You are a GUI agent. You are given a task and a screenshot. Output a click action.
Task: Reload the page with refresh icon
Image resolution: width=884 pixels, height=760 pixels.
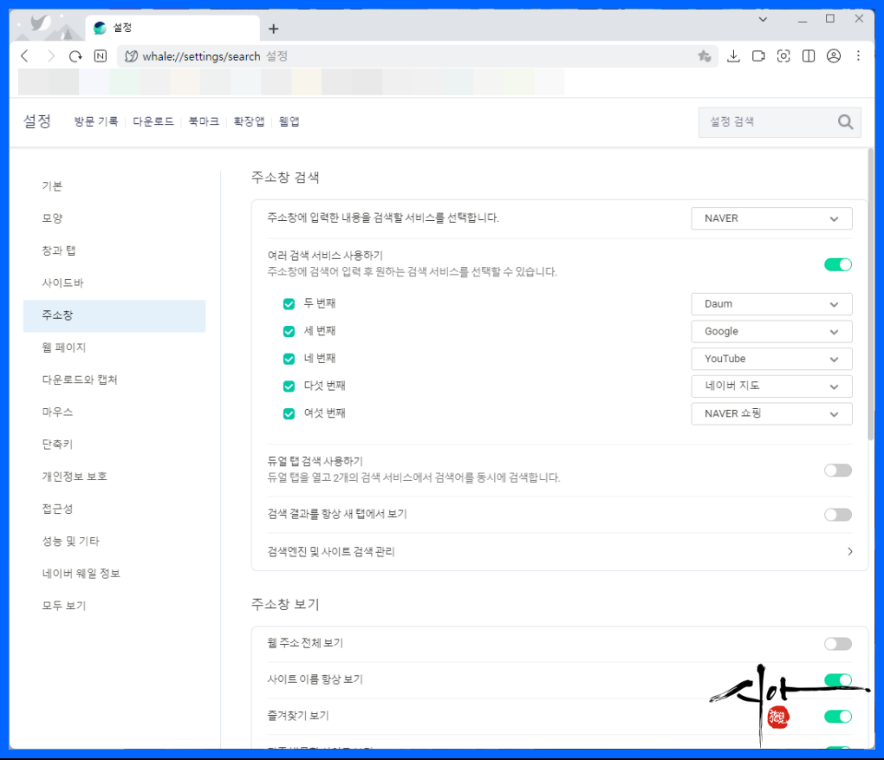click(75, 55)
